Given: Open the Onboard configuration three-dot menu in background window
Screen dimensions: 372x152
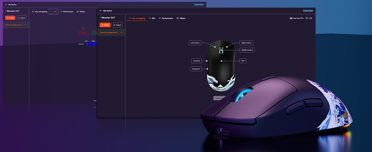Looking at the screenshot, I should pos(25,25).
